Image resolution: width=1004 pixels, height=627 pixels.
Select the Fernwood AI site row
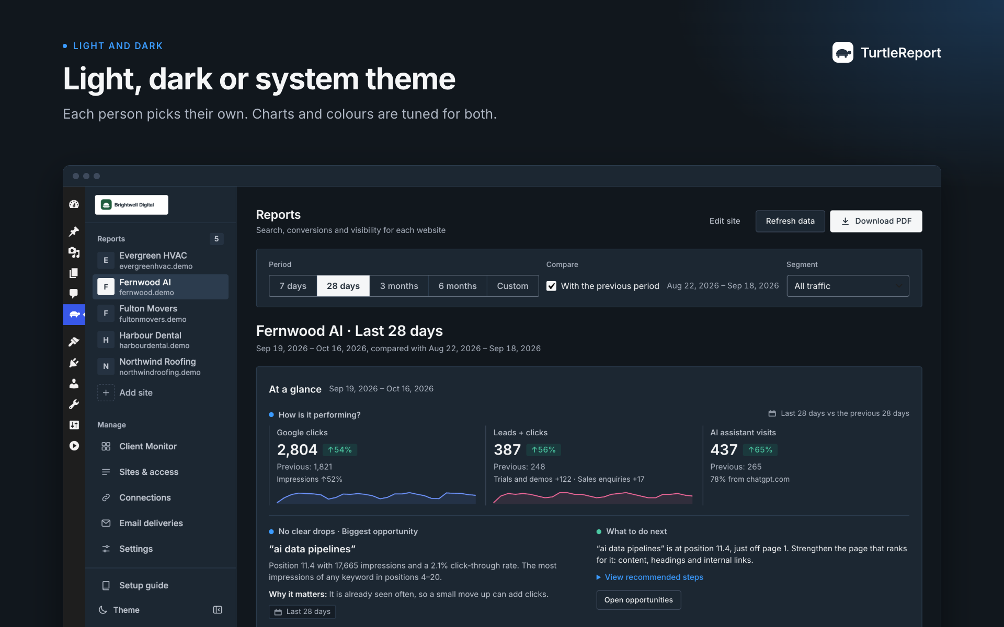click(161, 287)
